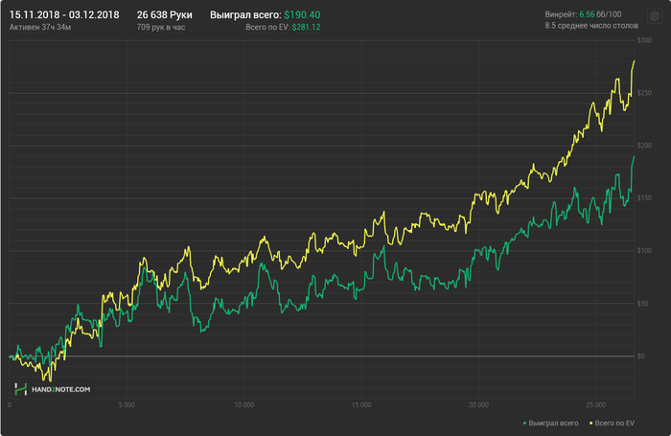Click the $100 axis label
Image resolution: width=671 pixels, height=436 pixels.
[x=644, y=251]
